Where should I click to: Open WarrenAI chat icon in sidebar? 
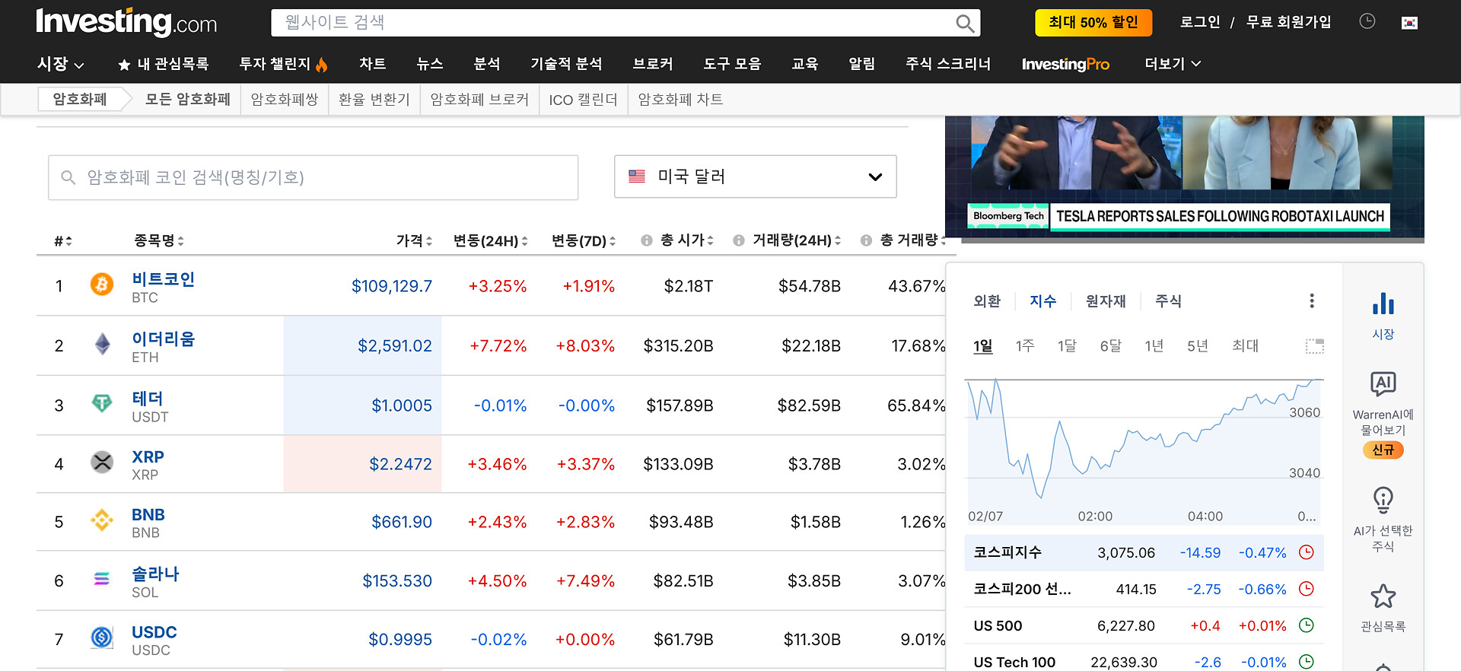pyautogui.click(x=1383, y=384)
